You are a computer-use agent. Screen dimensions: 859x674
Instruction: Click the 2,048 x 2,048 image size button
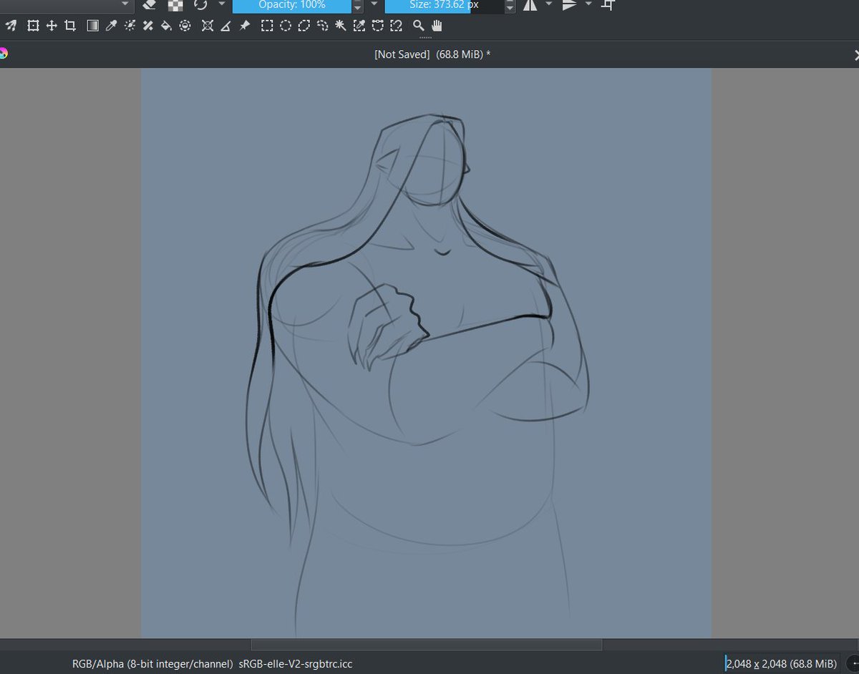[x=781, y=664]
